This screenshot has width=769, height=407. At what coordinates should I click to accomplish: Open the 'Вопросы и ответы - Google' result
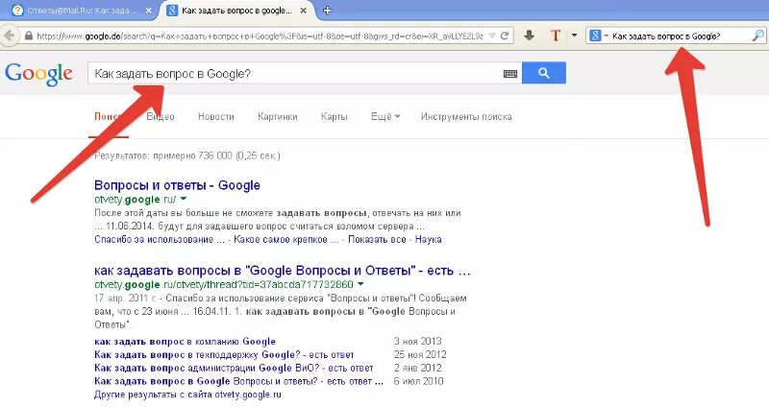[177, 185]
